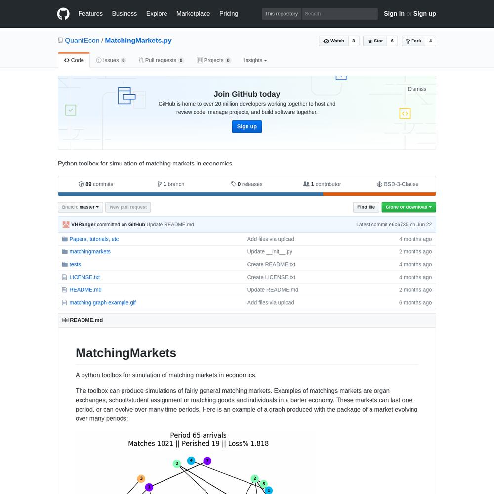Open the Marketplace menu item
The height and width of the screenshot is (494, 494).
pos(193,14)
